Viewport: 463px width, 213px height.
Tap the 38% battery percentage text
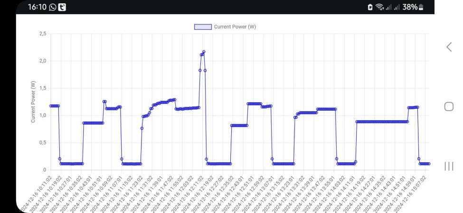[410, 7]
